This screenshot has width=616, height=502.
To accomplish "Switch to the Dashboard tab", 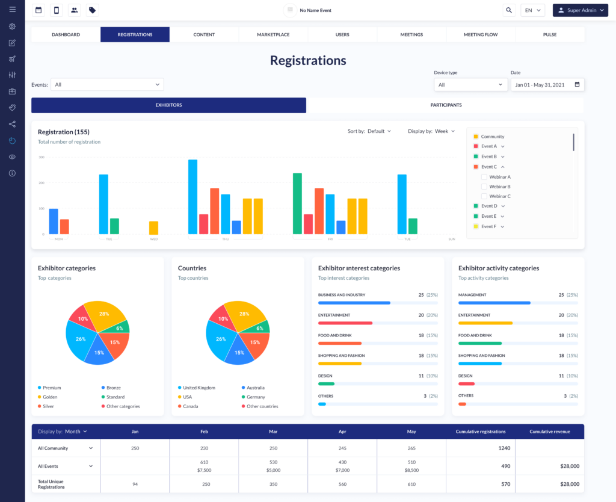I will [66, 34].
